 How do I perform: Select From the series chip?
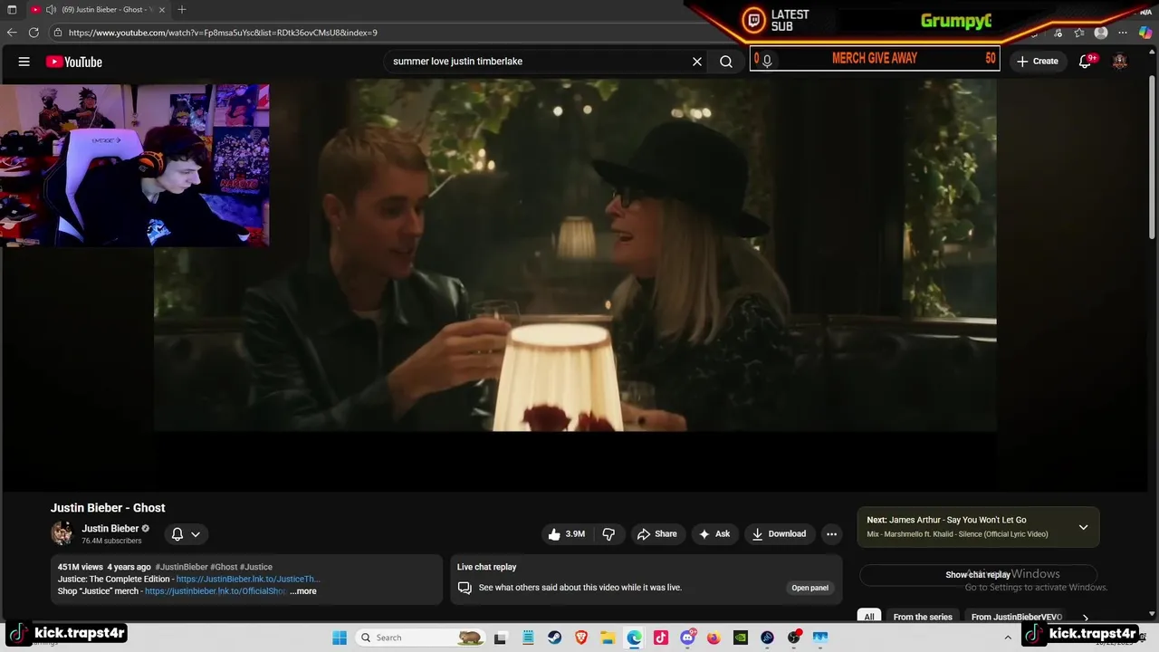923,618
